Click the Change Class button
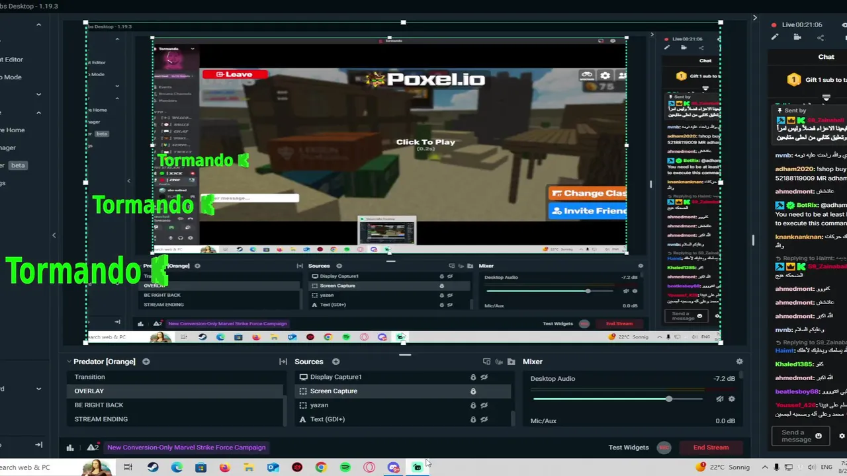The height and width of the screenshot is (476, 847). point(587,193)
